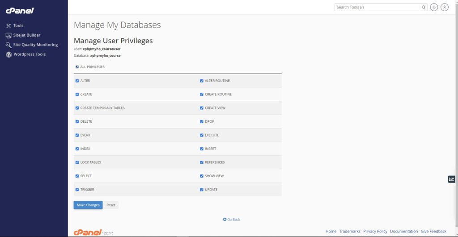This screenshot has width=458, height=237.
Task: Open the notifications bell icon
Action: click(x=434, y=7)
